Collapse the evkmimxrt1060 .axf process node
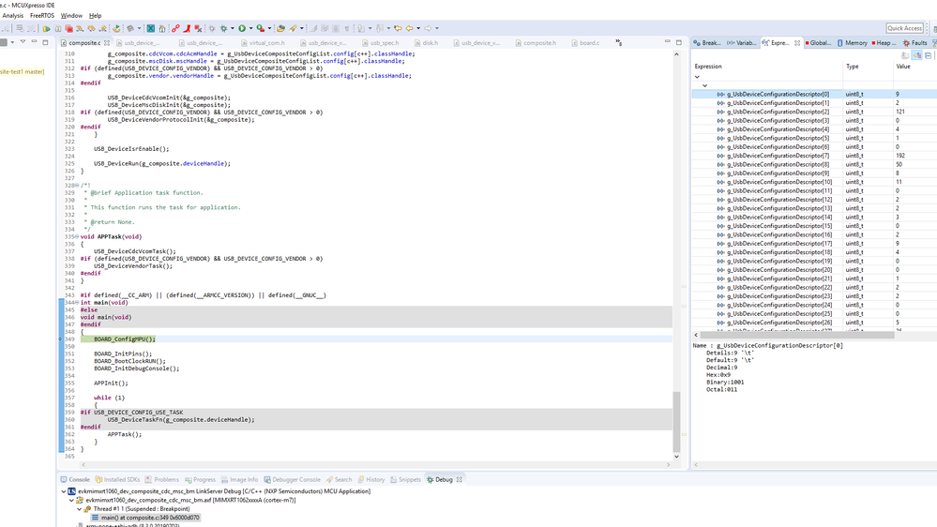Image resolution: width=937 pixels, height=527 pixels. 71,500
